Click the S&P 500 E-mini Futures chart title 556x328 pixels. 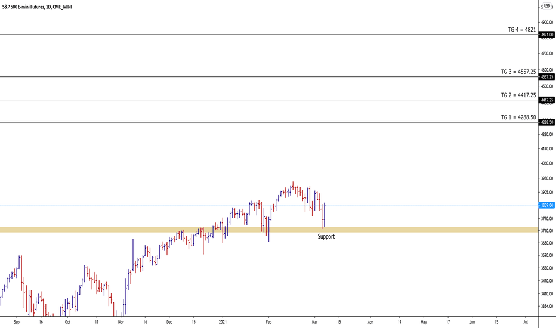click(x=37, y=7)
